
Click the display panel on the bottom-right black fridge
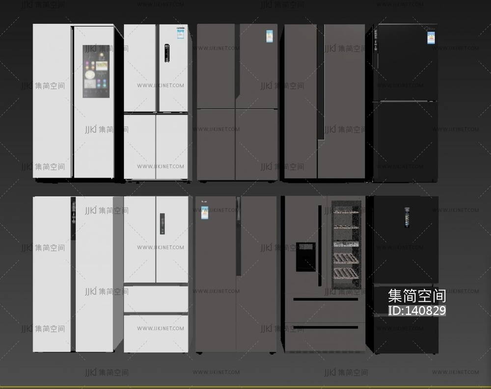pos(408,216)
